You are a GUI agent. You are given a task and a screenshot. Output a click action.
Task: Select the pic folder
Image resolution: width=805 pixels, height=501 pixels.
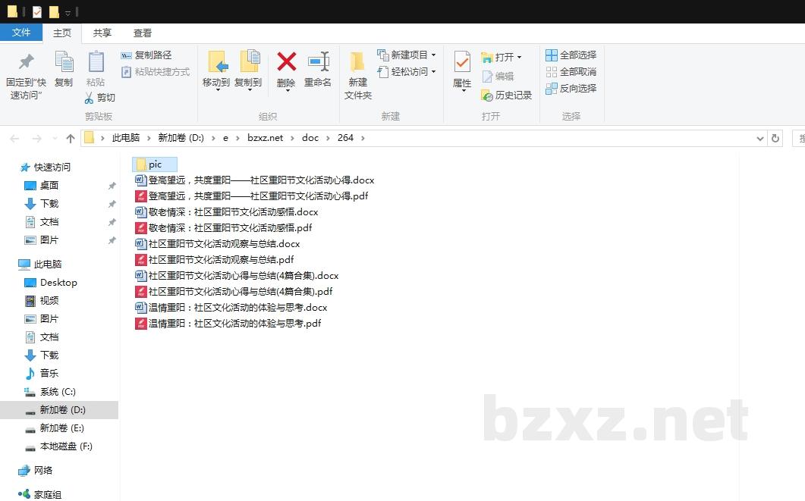pos(155,164)
